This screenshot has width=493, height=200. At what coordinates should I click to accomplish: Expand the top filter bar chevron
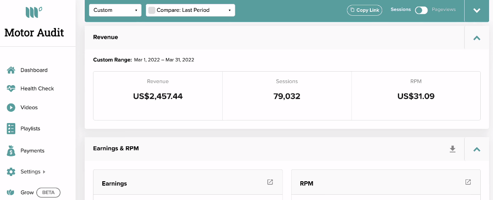coord(477,10)
